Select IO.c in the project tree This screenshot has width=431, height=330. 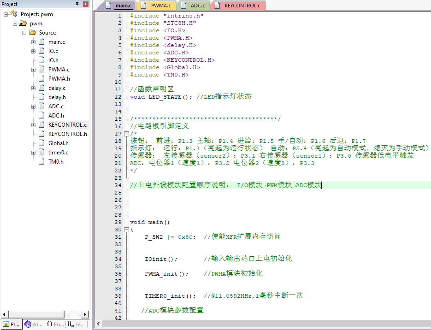coord(53,51)
